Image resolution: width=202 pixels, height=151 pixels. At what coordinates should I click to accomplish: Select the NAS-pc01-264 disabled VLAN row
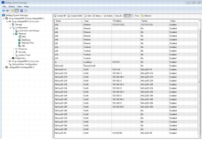click(126, 111)
